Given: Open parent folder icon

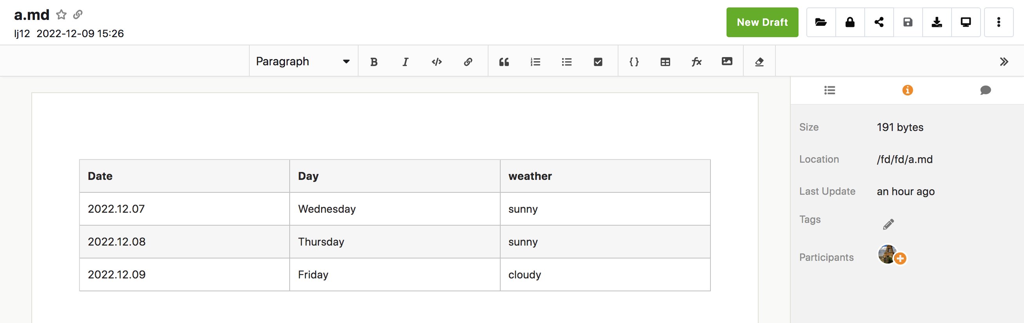Looking at the screenshot, I should coord(821,22).
